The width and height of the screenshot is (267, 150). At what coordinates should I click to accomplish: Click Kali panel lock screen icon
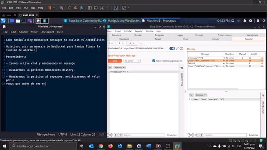(258, 20)
